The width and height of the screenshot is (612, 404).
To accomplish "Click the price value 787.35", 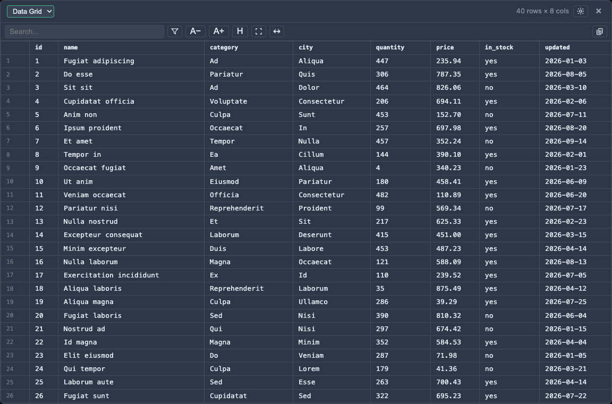I will [455, 74].
